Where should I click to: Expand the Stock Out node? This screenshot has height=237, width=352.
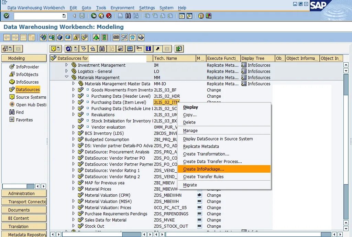click(74, 226)
